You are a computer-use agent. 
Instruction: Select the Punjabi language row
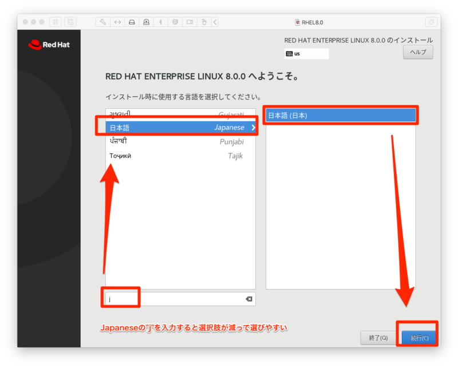(180, 142)
